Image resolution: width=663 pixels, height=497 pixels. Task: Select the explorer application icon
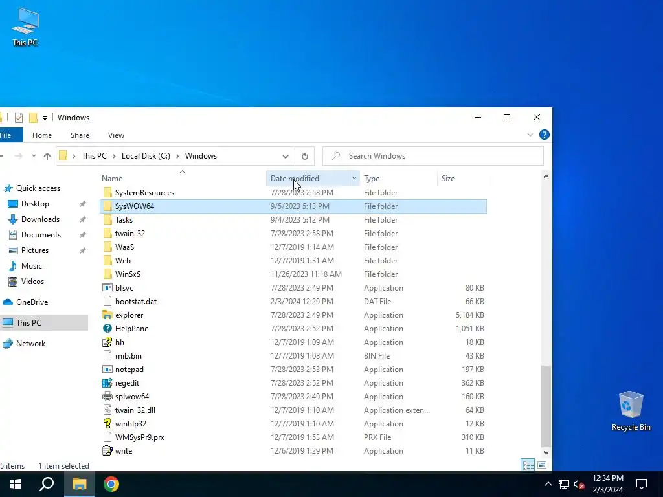point(107,315)
